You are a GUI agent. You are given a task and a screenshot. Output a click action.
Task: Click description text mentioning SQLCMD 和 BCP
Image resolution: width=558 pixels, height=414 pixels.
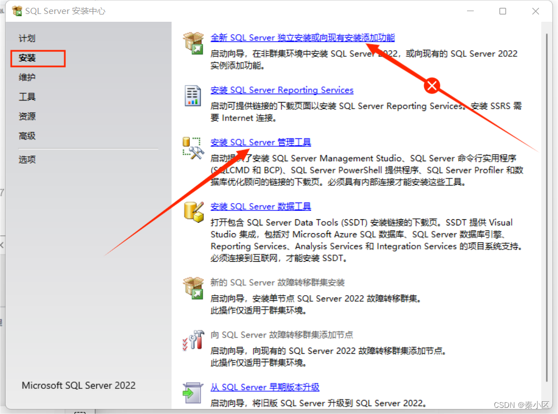[367, 170]
